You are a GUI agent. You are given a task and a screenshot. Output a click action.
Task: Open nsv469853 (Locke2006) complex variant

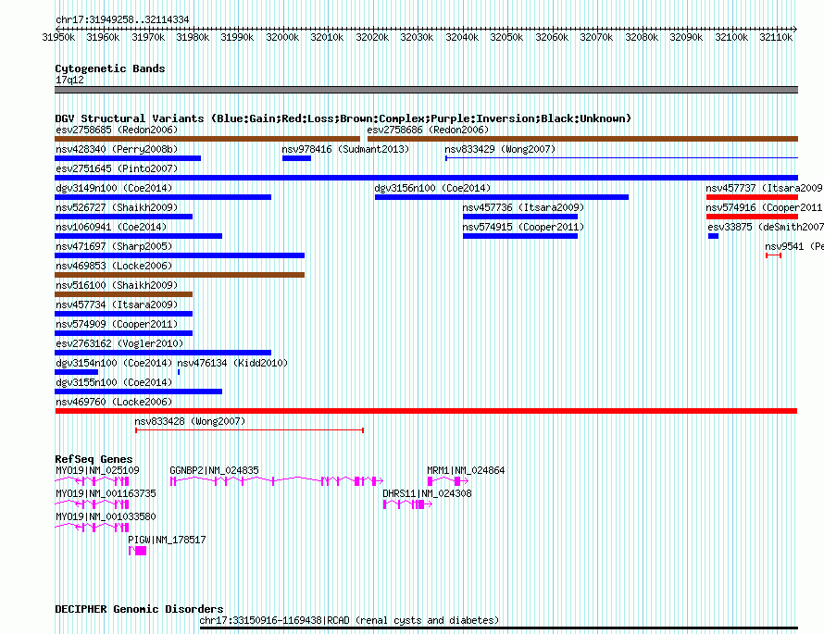click(x=180, y=275)
